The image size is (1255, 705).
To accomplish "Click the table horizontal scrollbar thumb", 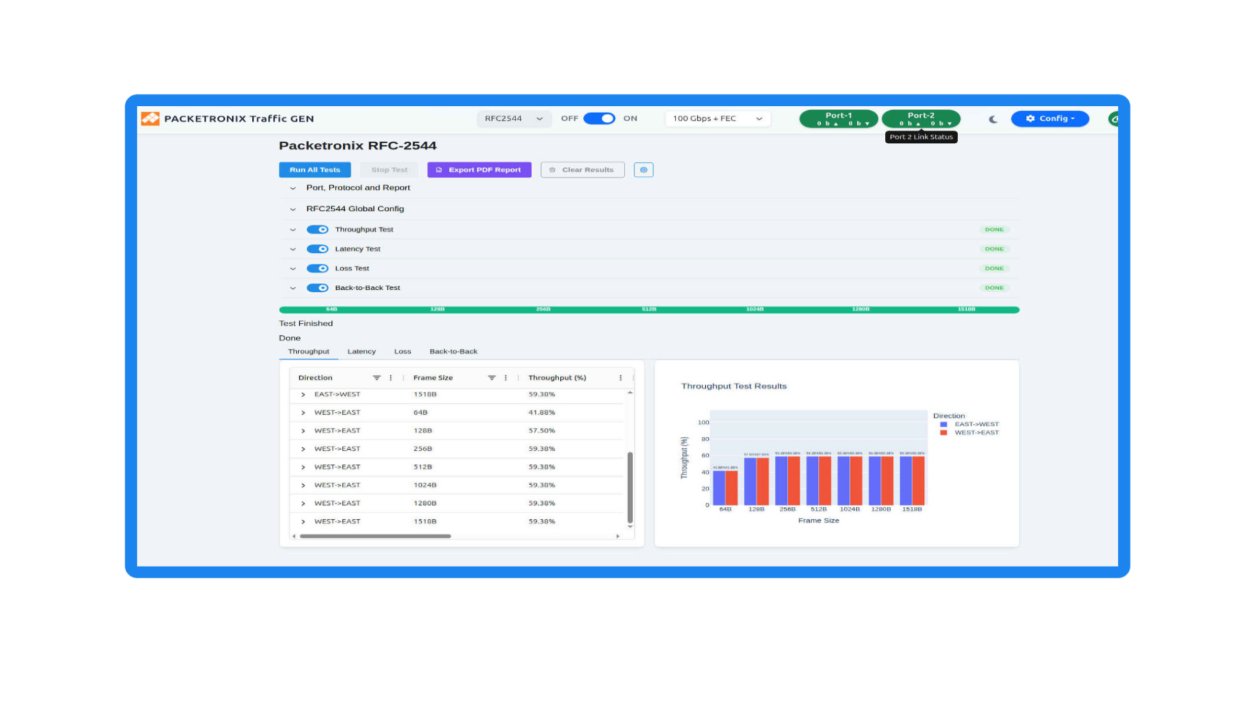I will (375, 536).
